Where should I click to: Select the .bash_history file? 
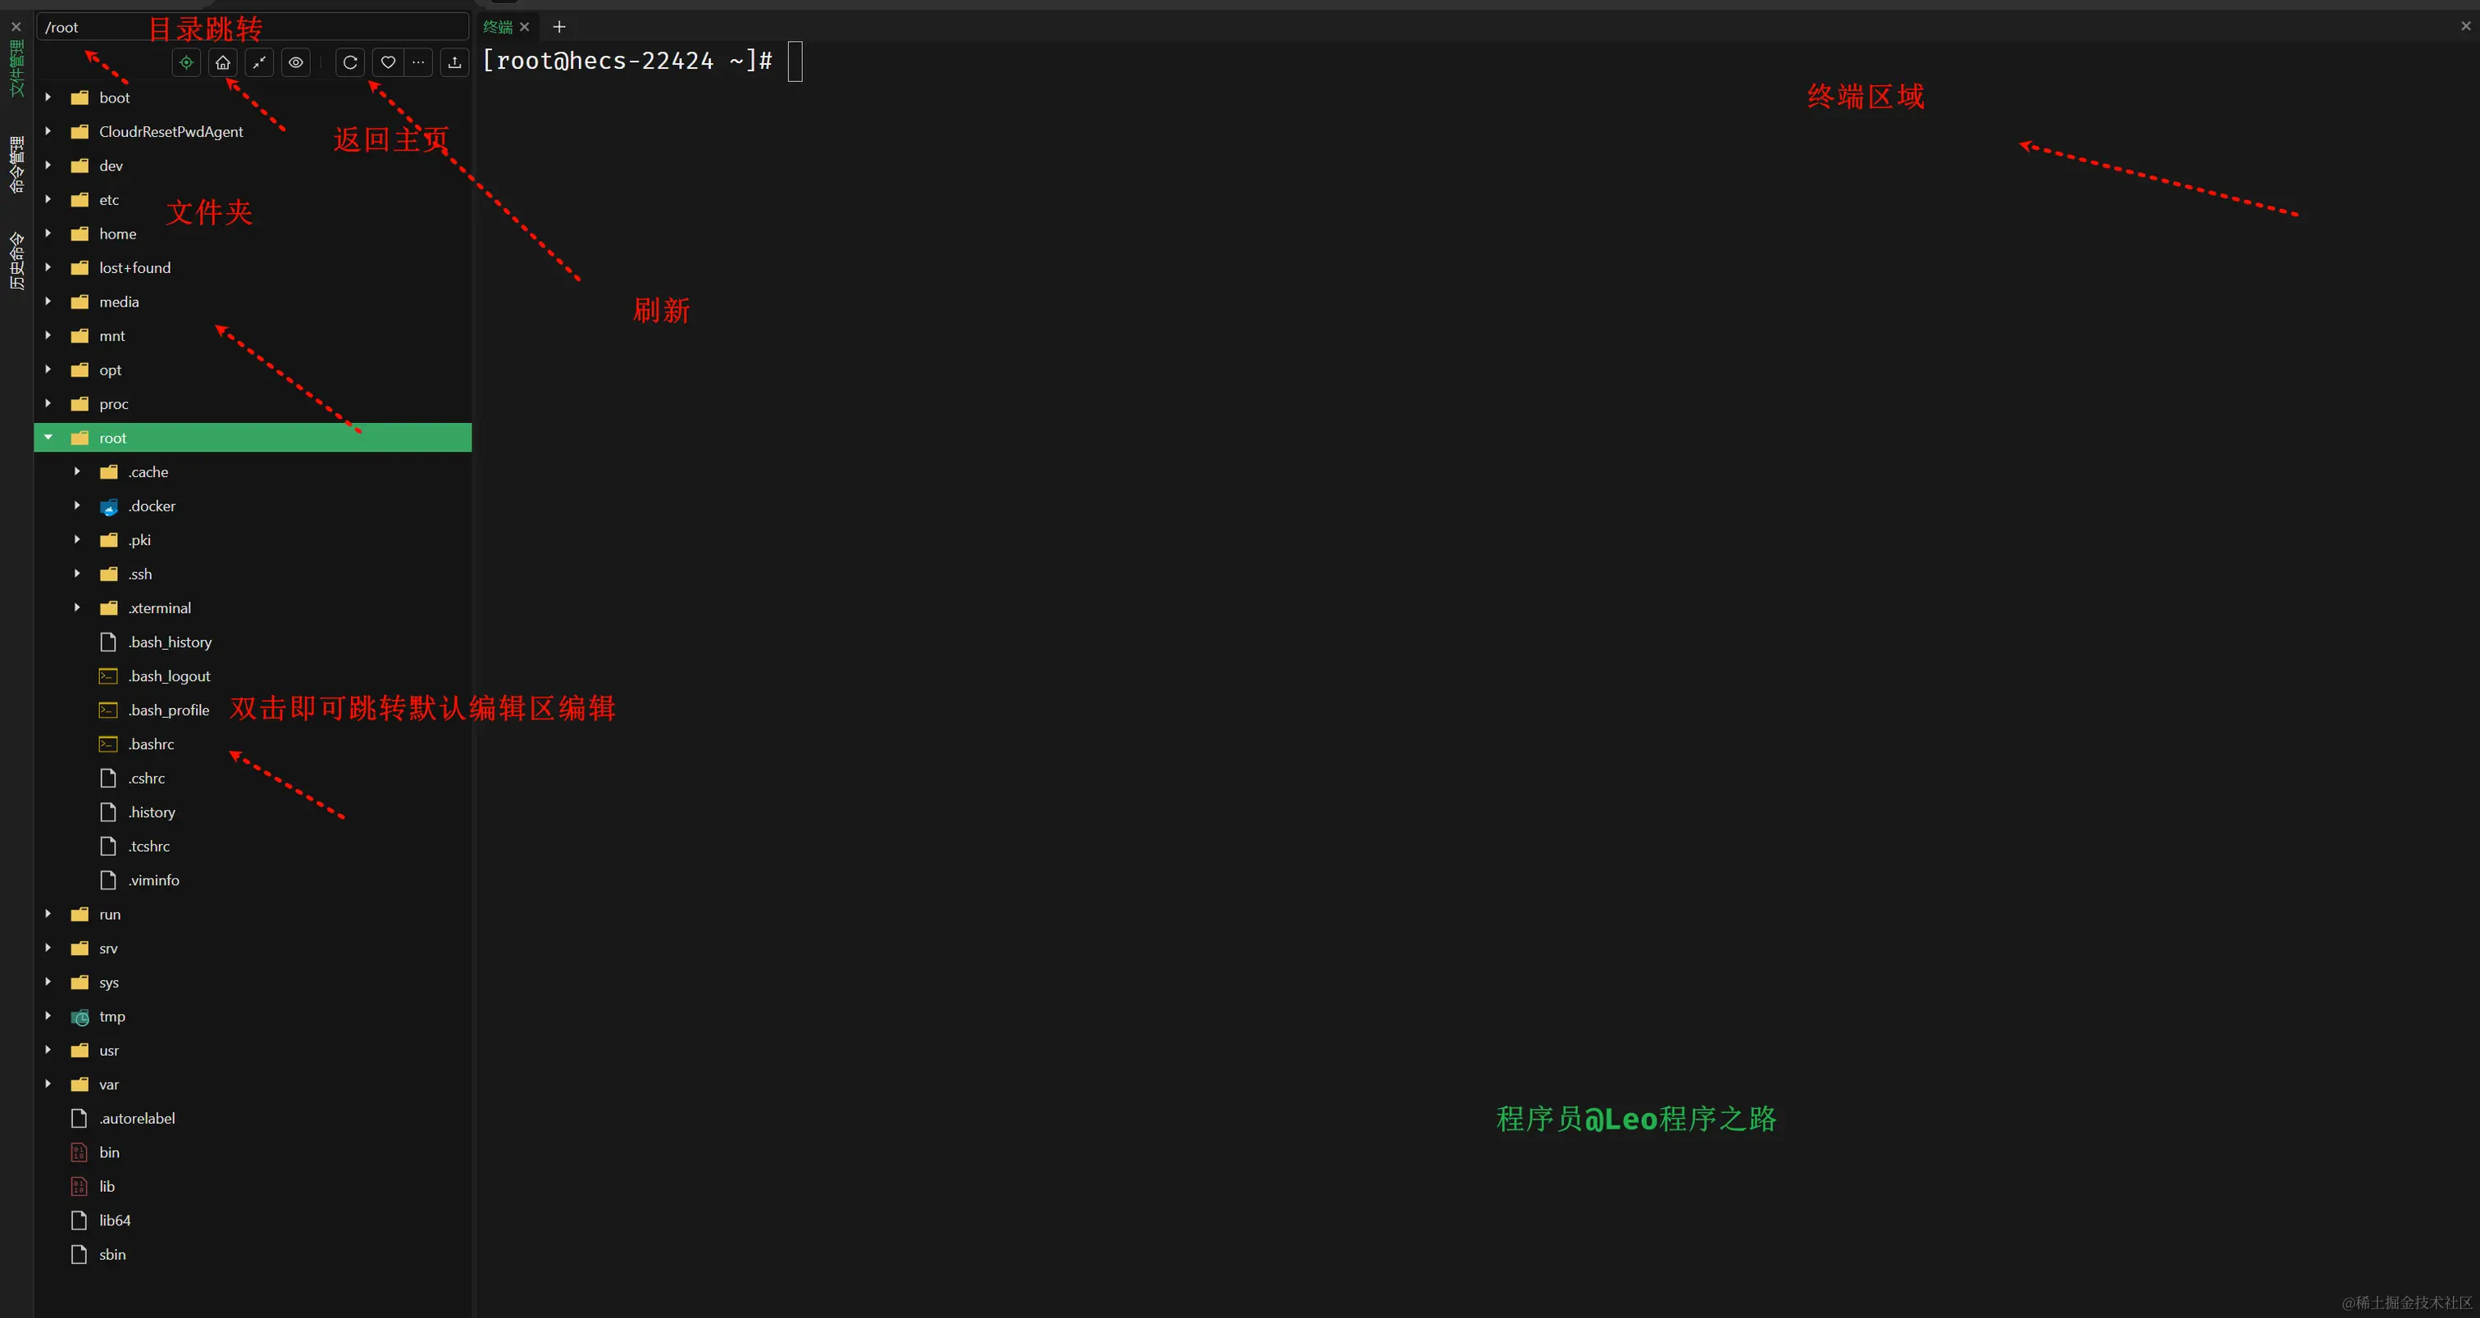point(170,643)
